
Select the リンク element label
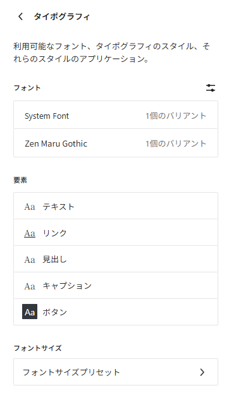54,233
